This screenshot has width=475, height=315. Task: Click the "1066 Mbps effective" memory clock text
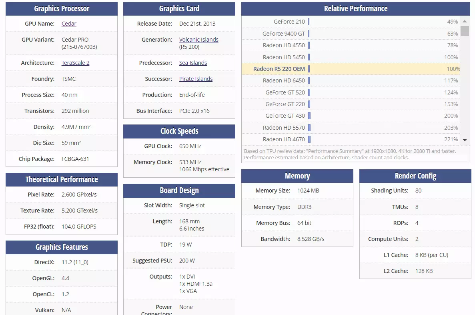click(x=204, y=169)
